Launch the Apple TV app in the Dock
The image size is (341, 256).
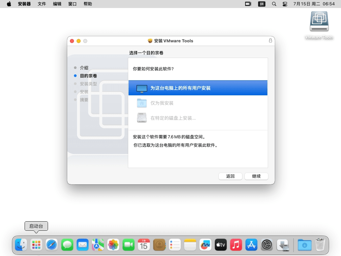pyautogui.click(x=221, y=245)
